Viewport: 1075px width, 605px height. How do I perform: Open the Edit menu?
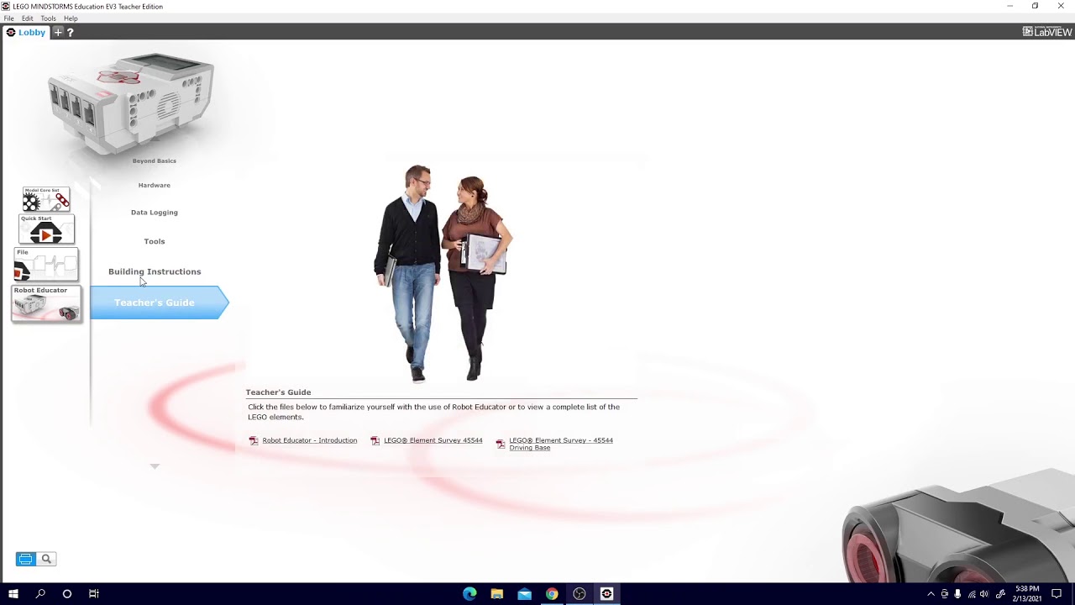(28, 18)
